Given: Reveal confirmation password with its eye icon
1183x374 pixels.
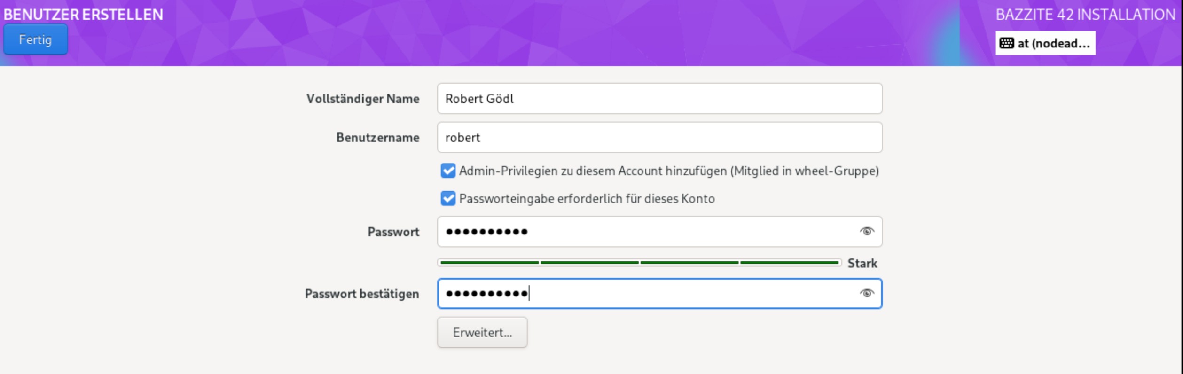Looking at the screenshot, I should [x=866, y=293].
